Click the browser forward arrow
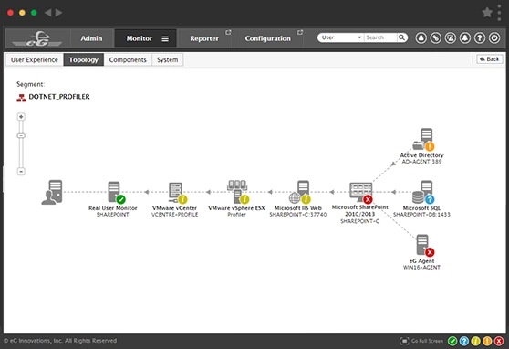Screen dimensions: 509x349 [x=58, y=13]
